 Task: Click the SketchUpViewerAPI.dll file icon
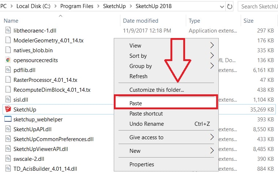(x=8, y=149)
